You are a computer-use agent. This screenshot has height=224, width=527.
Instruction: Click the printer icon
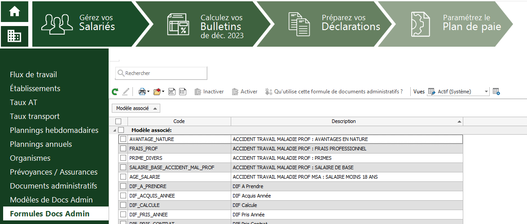pos(142,92)
